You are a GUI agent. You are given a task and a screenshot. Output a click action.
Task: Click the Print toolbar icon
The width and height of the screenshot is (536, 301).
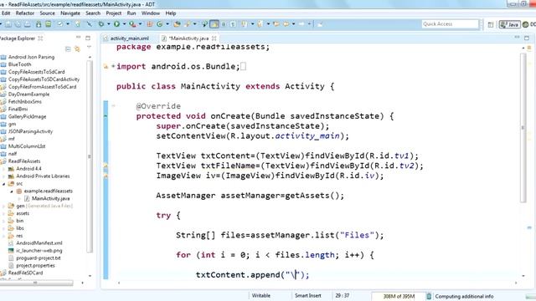[x=28, y=24]
